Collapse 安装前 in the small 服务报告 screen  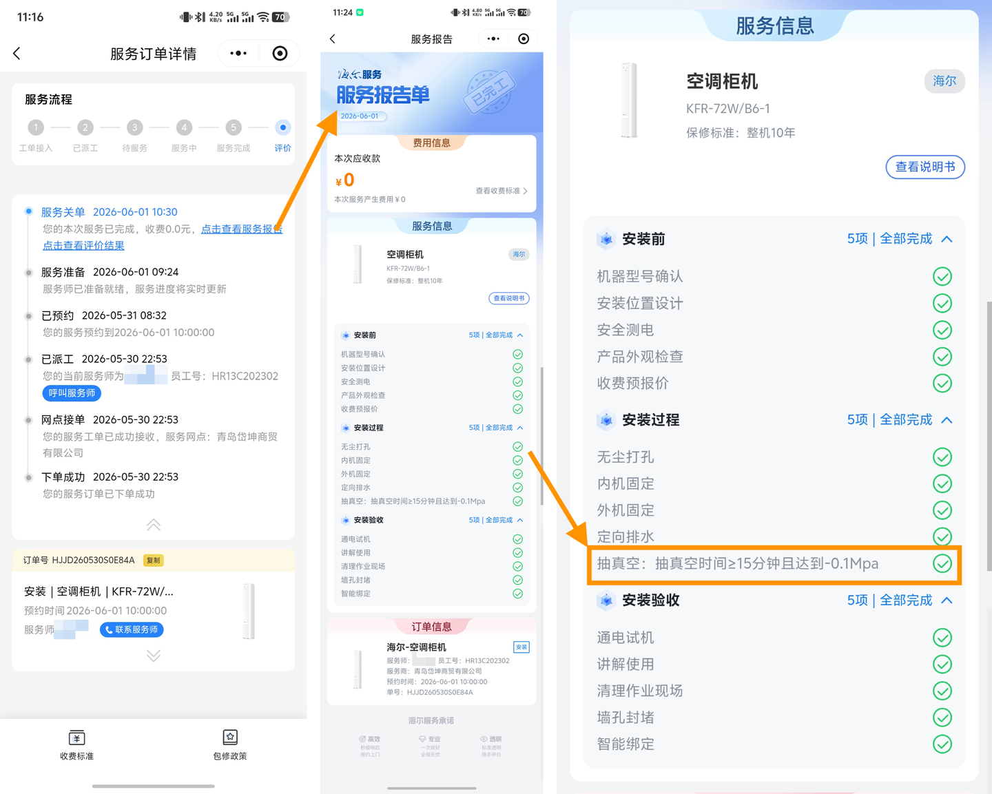(x=520, y=335)
